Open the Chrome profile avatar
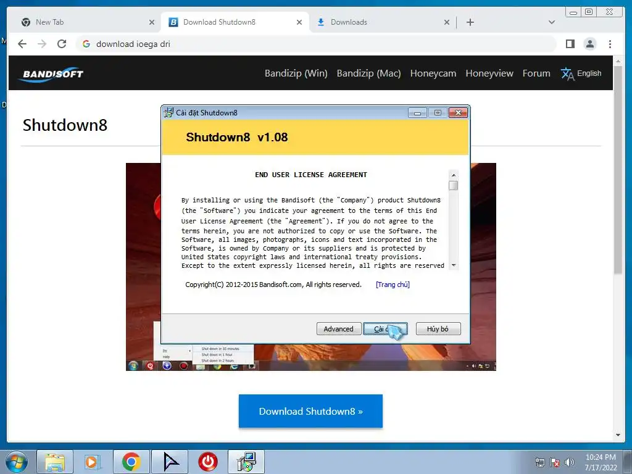The width and height of the screenshot is (632, 474). pyautogui.click(x=589, y=44)
